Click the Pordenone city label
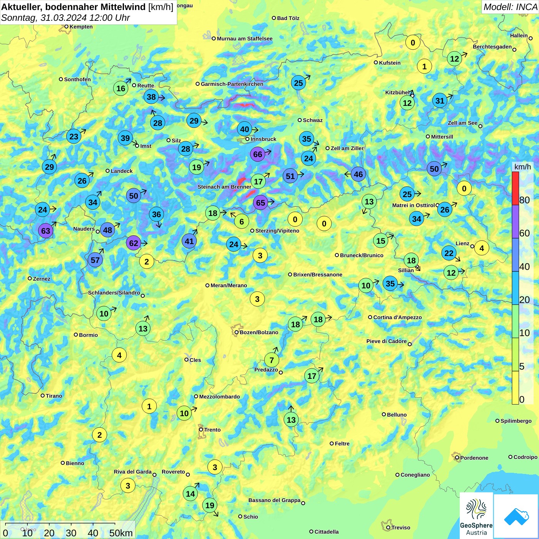Screen dimensions: 539x539 (474, 458)
